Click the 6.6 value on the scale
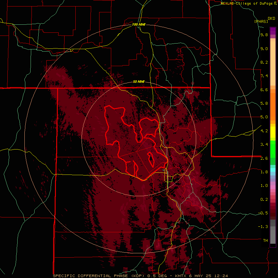 point(264,90)
